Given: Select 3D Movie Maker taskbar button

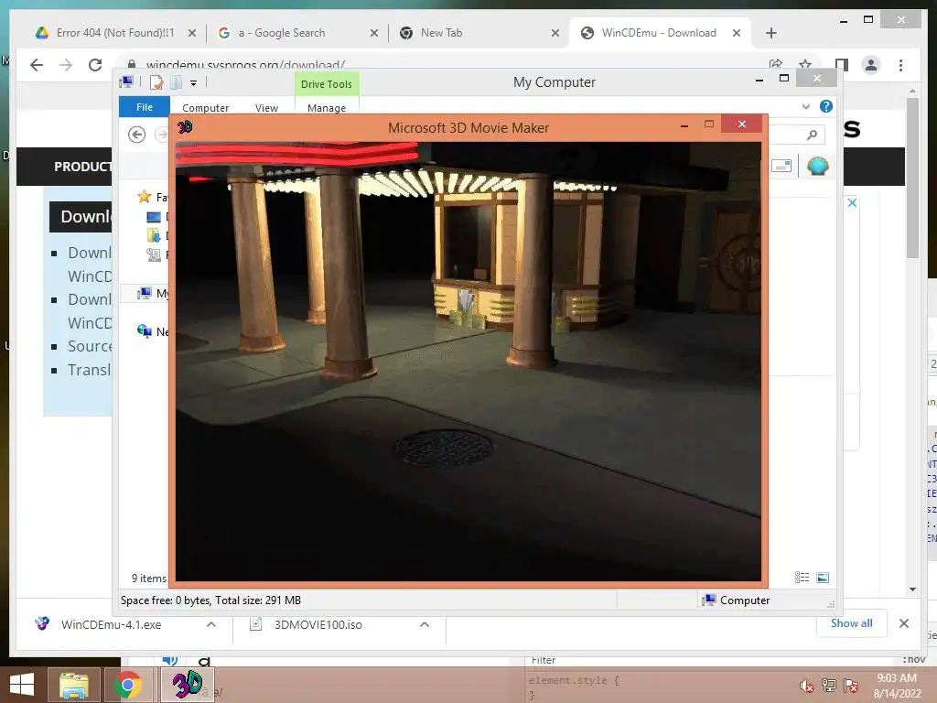Looking at the screenshot, I should (x=187, y=685).
